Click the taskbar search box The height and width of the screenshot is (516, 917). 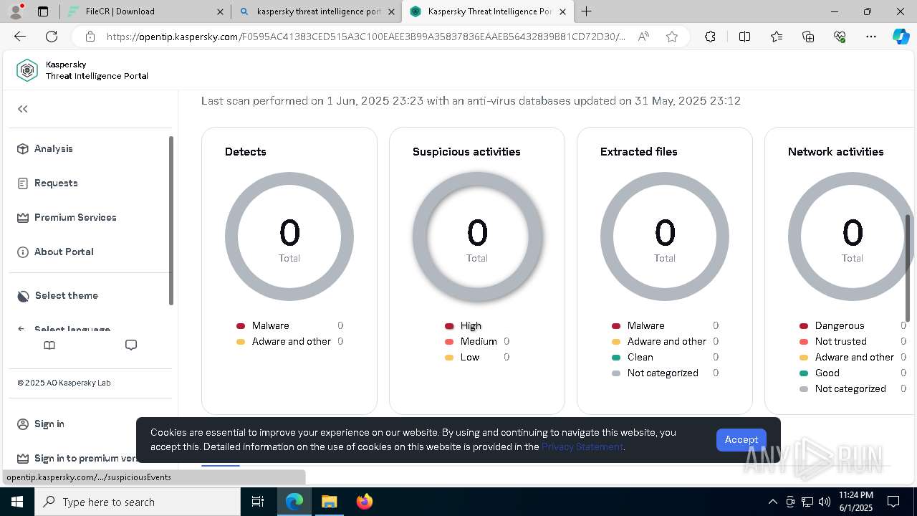click(x=138, y=502)
